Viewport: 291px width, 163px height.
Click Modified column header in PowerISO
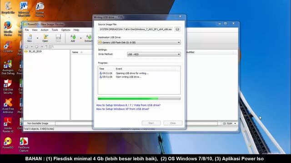click(x=190, y=53)
